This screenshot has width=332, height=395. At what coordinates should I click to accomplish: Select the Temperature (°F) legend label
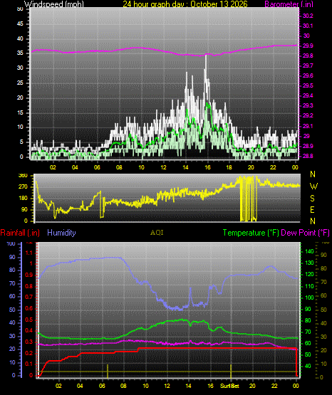point(251,233)
